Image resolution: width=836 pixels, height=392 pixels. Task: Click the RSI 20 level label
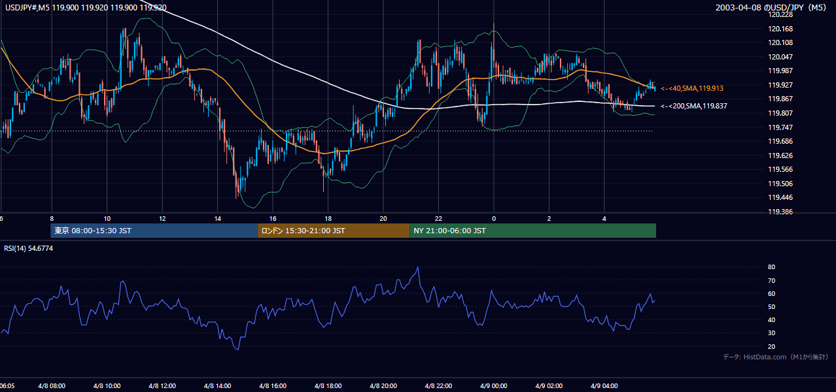[x=771, y=346]
